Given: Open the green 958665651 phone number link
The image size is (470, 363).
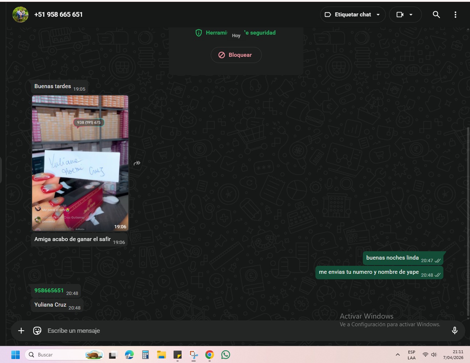Looking at the screenshot, I should [49, 291].
